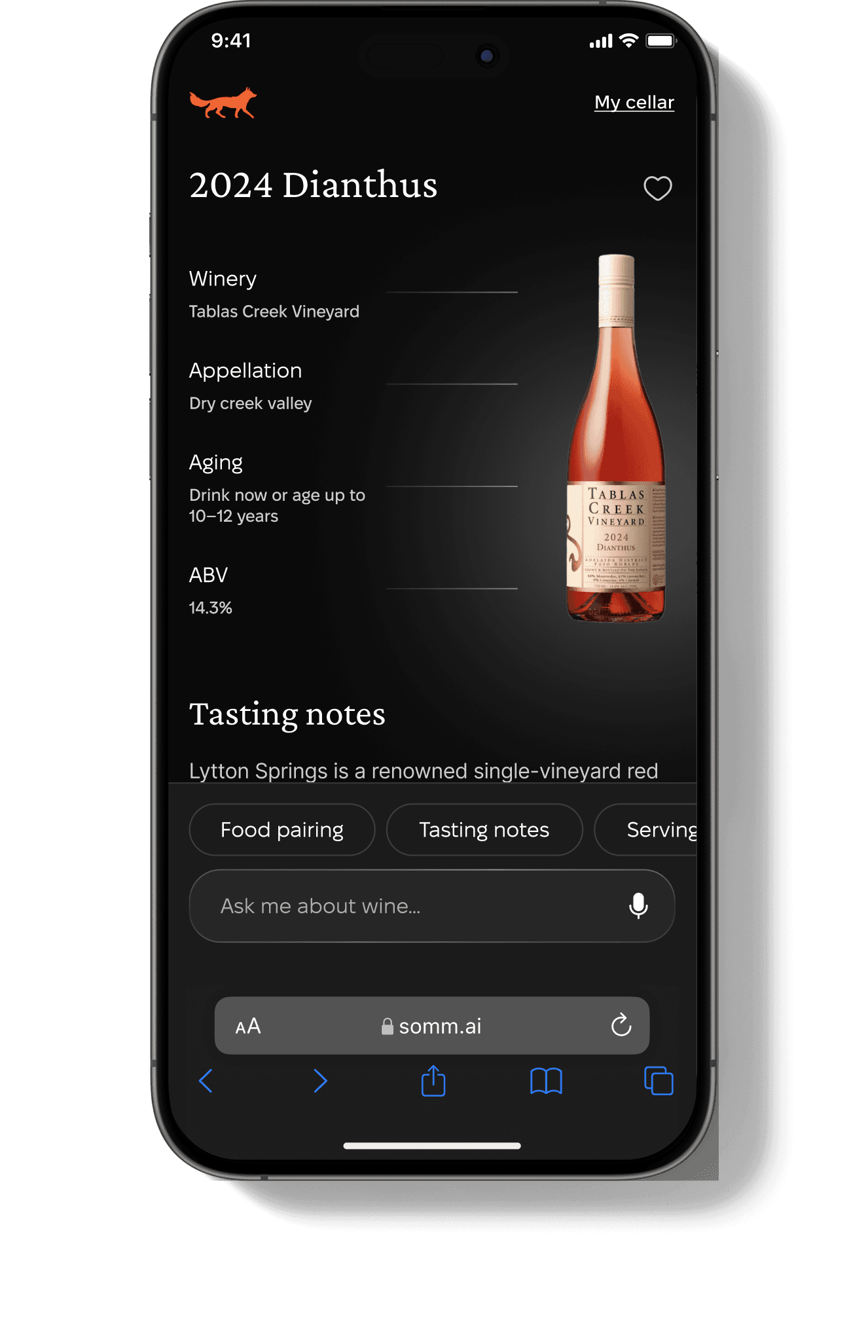This screenshot has width=868, height=1344.
Task: Tap the microphone voice input icon
Action: (x=638, y=905)
